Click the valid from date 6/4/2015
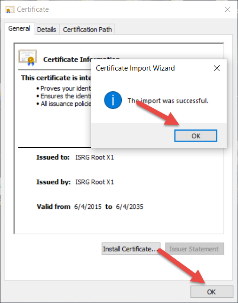This screenshot has height=303, width=238. [x=88, y=207]
